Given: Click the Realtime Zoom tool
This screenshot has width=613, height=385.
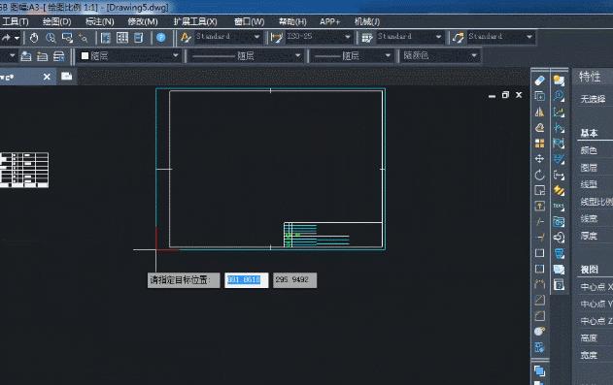Looking at the screenshot, I should [x=51, y=38].
